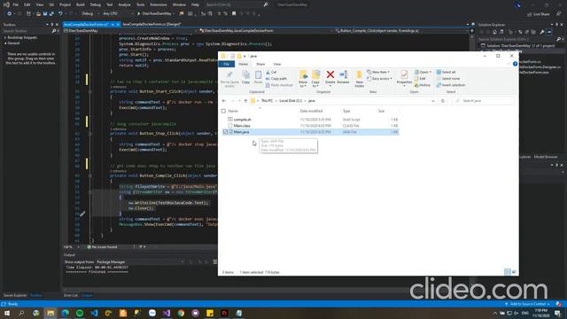Viewport: 567px width, 319px height.
Task: Switch to JavaCompileDockerForm.cs [Design] tab
Action: coord(151,24)
